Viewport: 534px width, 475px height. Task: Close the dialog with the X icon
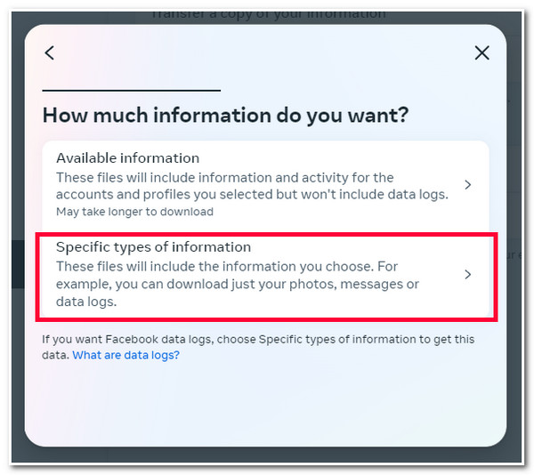(481, 52)
